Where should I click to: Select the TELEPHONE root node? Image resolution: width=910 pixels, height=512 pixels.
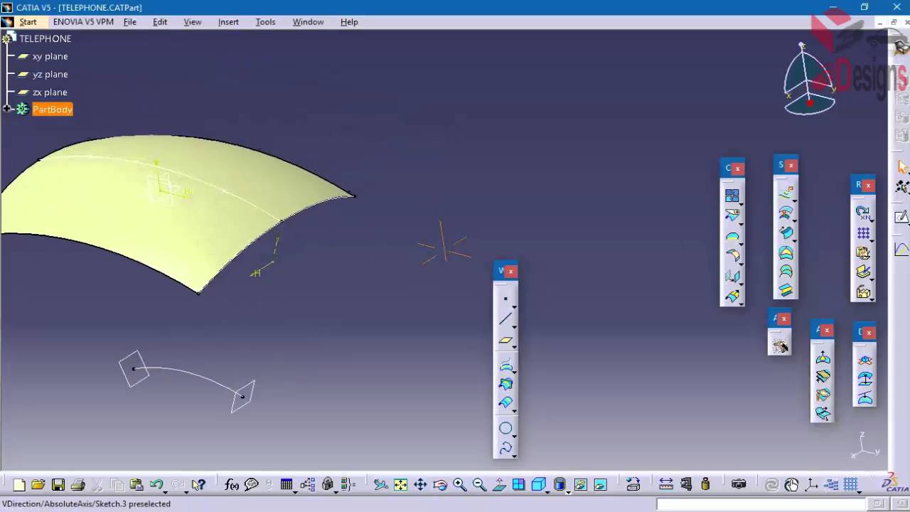click(45, 38)
